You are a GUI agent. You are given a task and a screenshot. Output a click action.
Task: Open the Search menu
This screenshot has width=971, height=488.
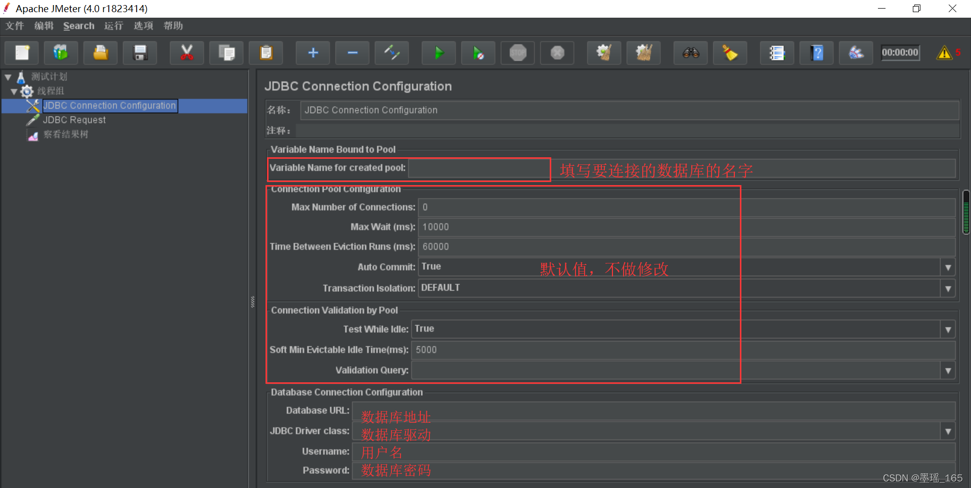point(79,26)
